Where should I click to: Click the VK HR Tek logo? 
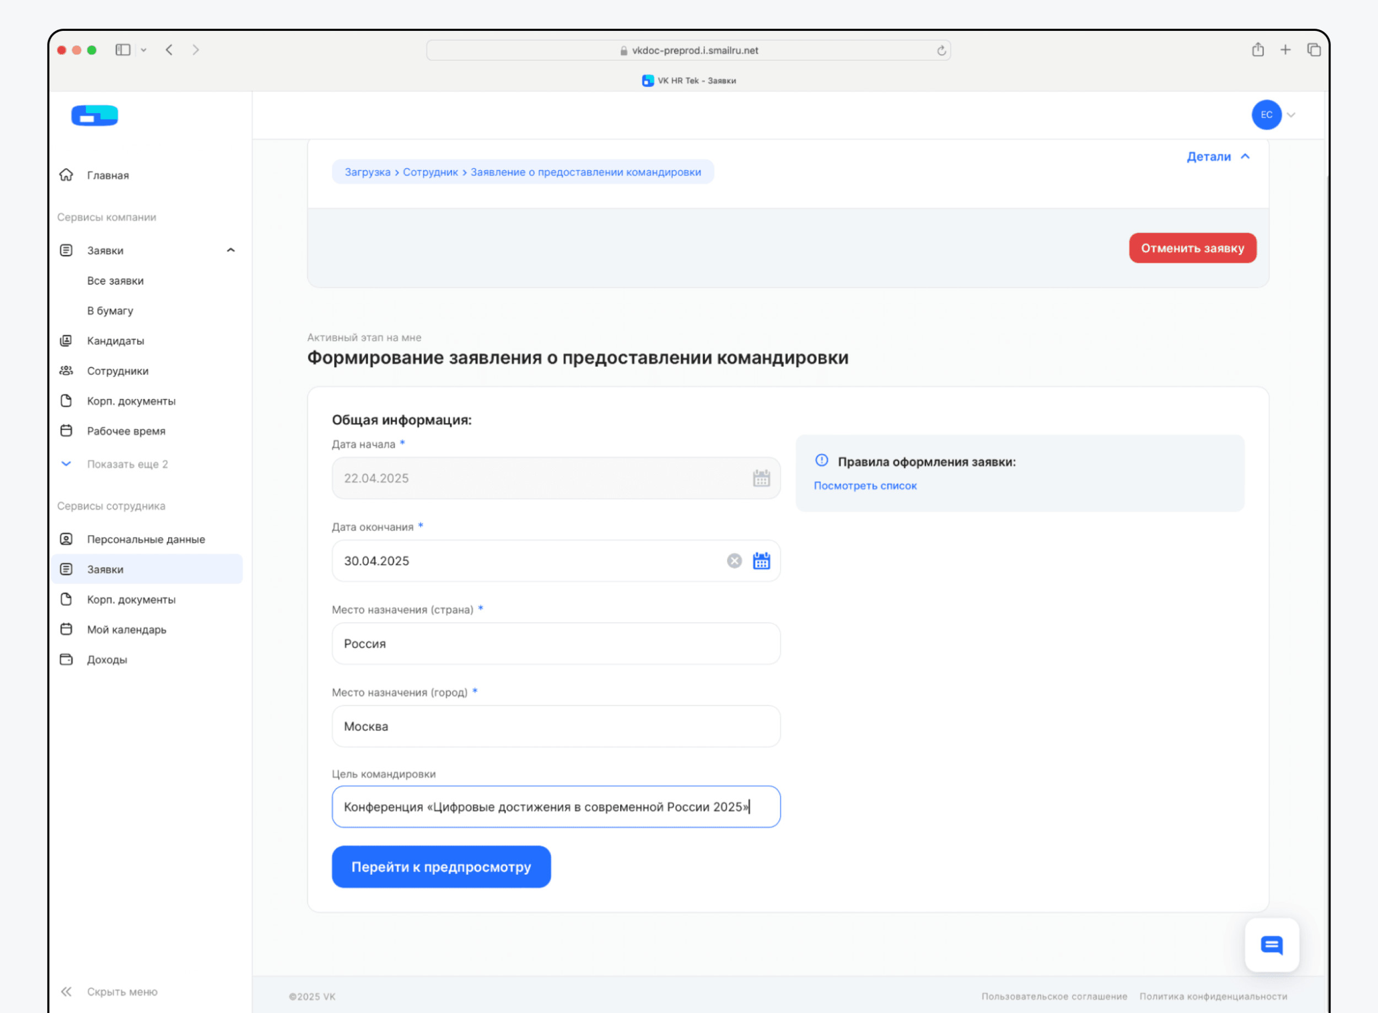coord(94,115)
